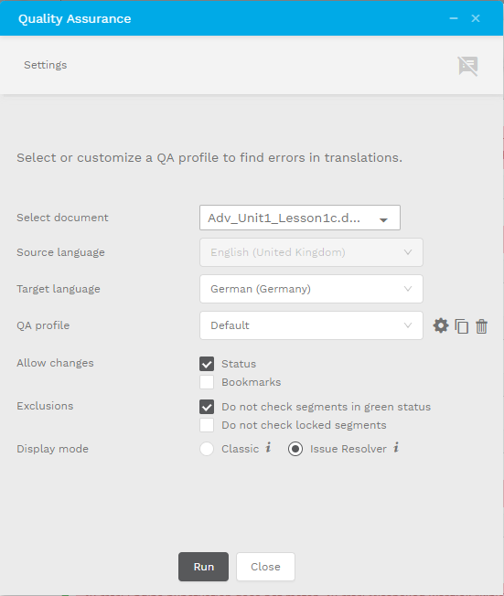Click the Close button at bottom
504x596 pixels.
click(x=265, y=567)
